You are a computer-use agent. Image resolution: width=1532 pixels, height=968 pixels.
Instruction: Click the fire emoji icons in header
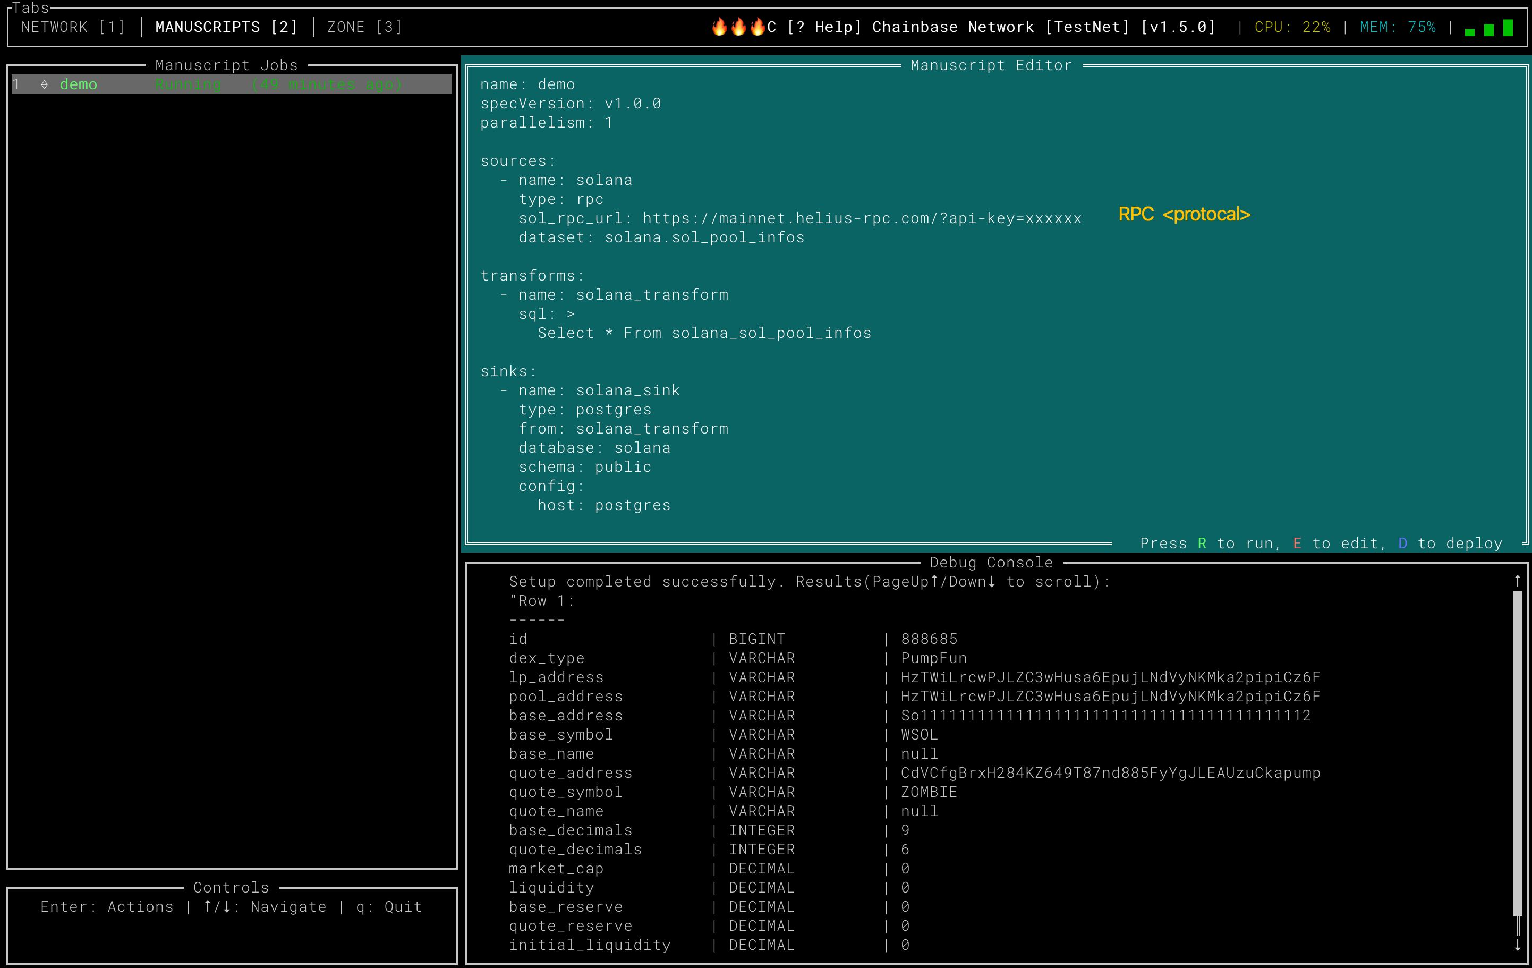point(738,27)
